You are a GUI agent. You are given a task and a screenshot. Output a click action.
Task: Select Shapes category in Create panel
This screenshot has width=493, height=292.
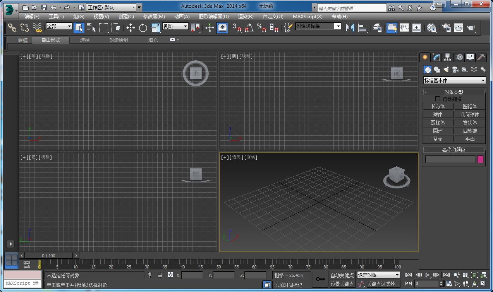click(x=437, y=70)
